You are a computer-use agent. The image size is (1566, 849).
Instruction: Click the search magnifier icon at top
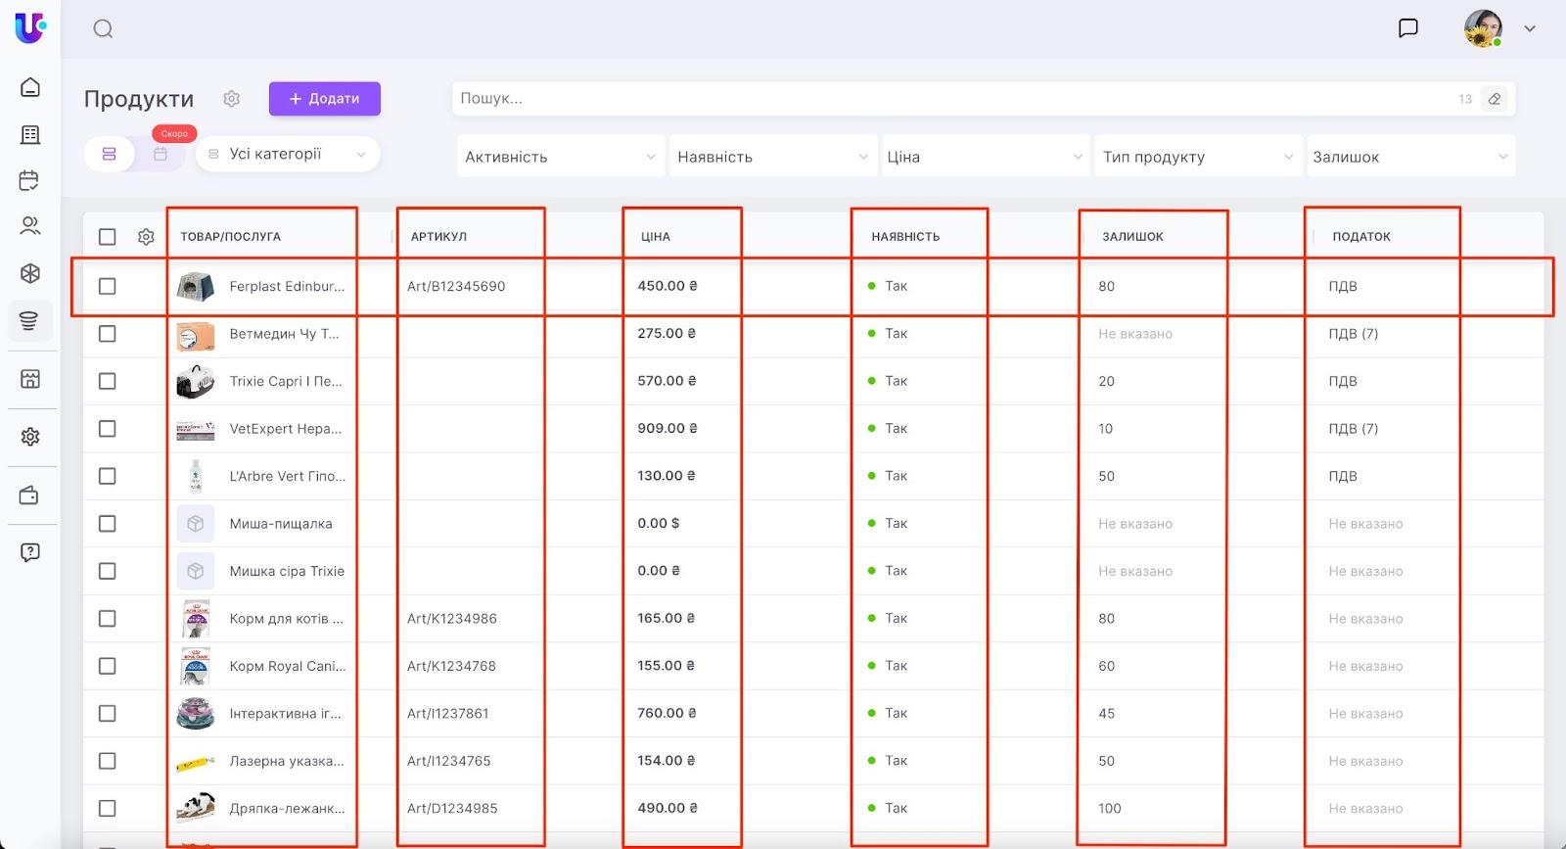coord(103,29)
